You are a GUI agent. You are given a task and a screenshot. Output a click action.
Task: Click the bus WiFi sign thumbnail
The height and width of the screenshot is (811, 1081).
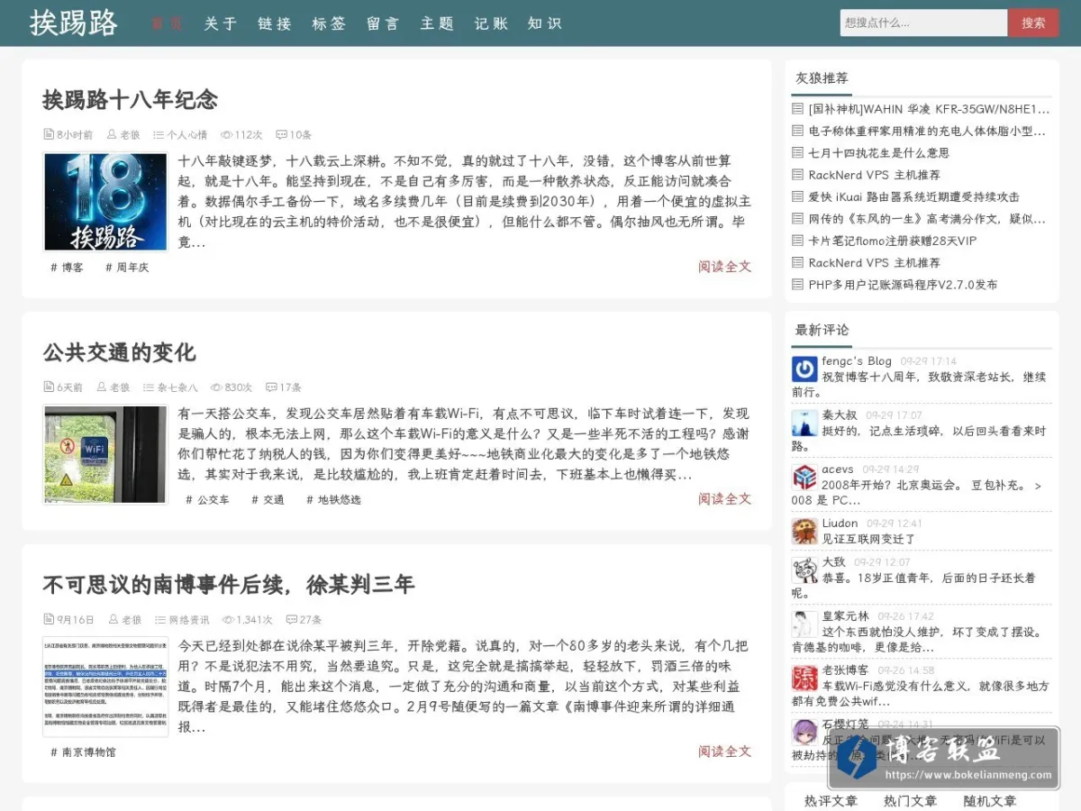105,454
